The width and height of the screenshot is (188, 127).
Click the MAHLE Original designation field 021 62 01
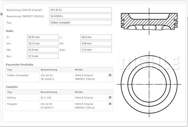tap(81, 10)
